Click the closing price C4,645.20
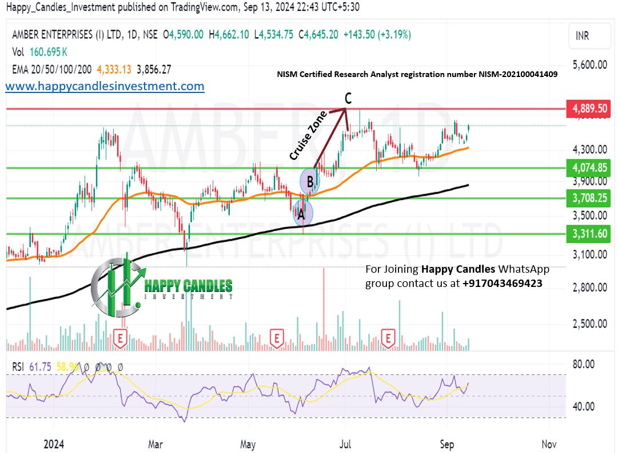 tap(318, 35)
